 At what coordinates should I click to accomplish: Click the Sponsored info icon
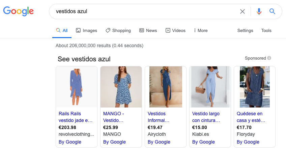click(x=269, y=58)
